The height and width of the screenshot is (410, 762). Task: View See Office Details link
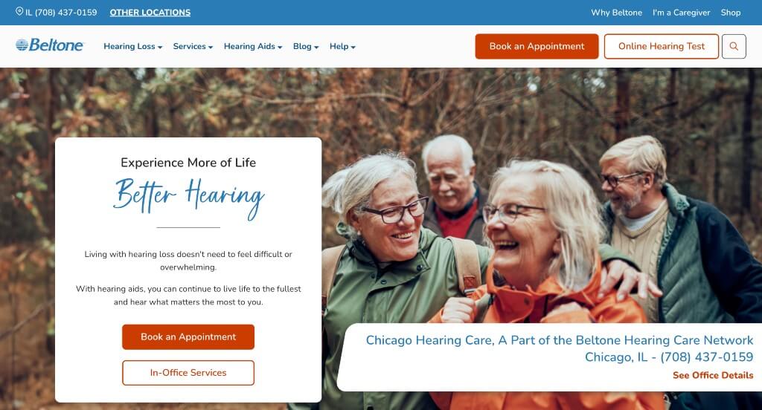[713, 375]
